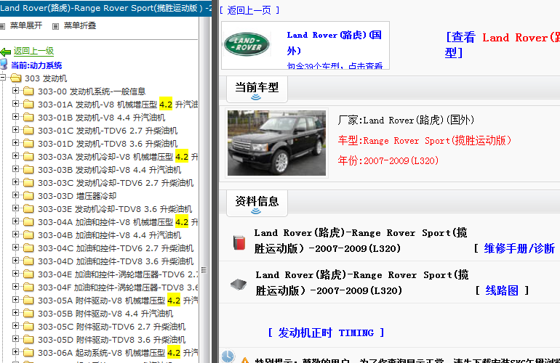Screen dimensions: 560x363
Task: Select the 当前车型 tab
Action: [x=257, y=89]
